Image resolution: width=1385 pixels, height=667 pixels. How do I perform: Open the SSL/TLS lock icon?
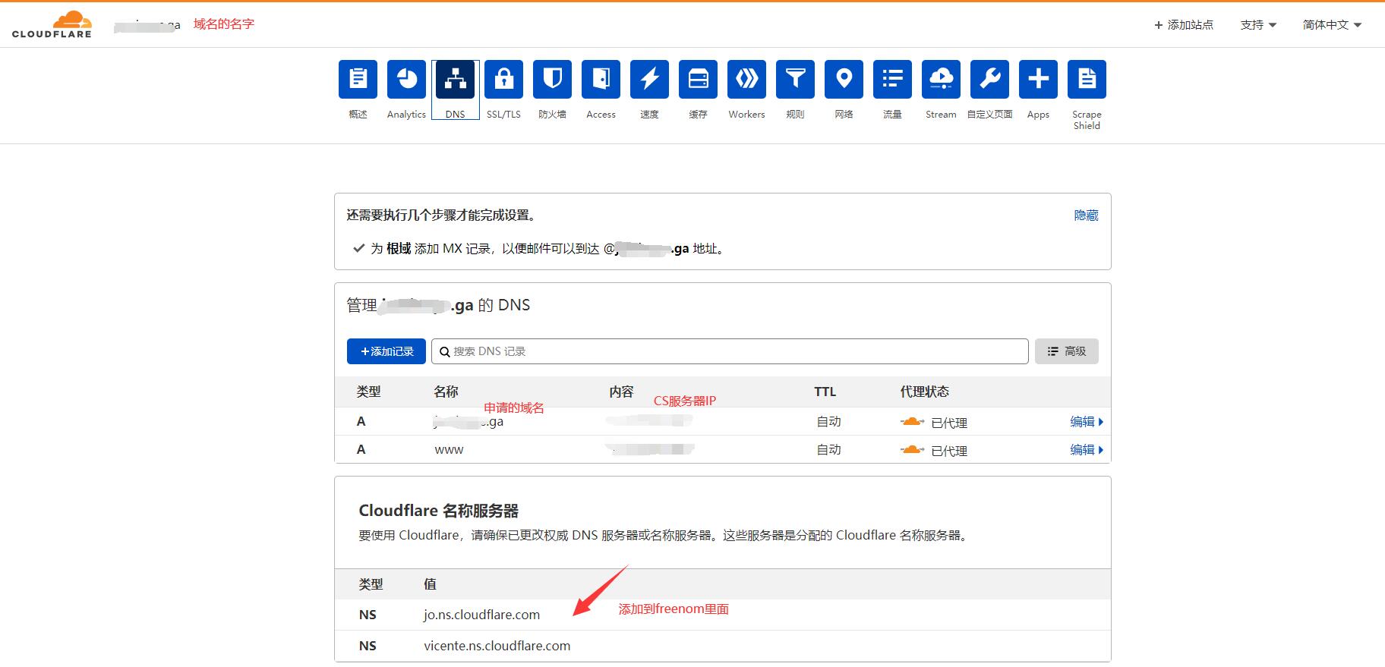(x=503, y=80)
